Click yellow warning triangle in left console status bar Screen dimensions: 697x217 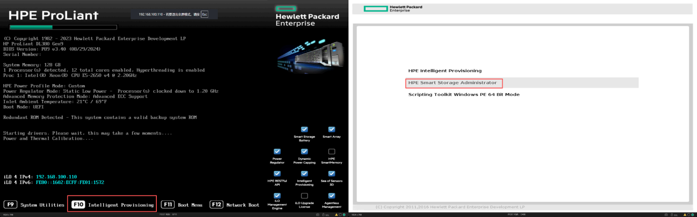point(336,214)
